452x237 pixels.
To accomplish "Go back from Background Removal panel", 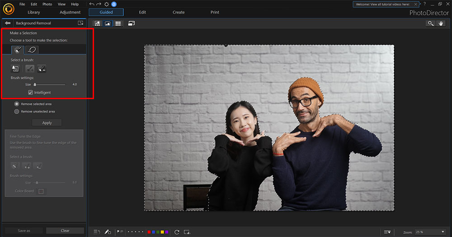I will pos(8,23).
